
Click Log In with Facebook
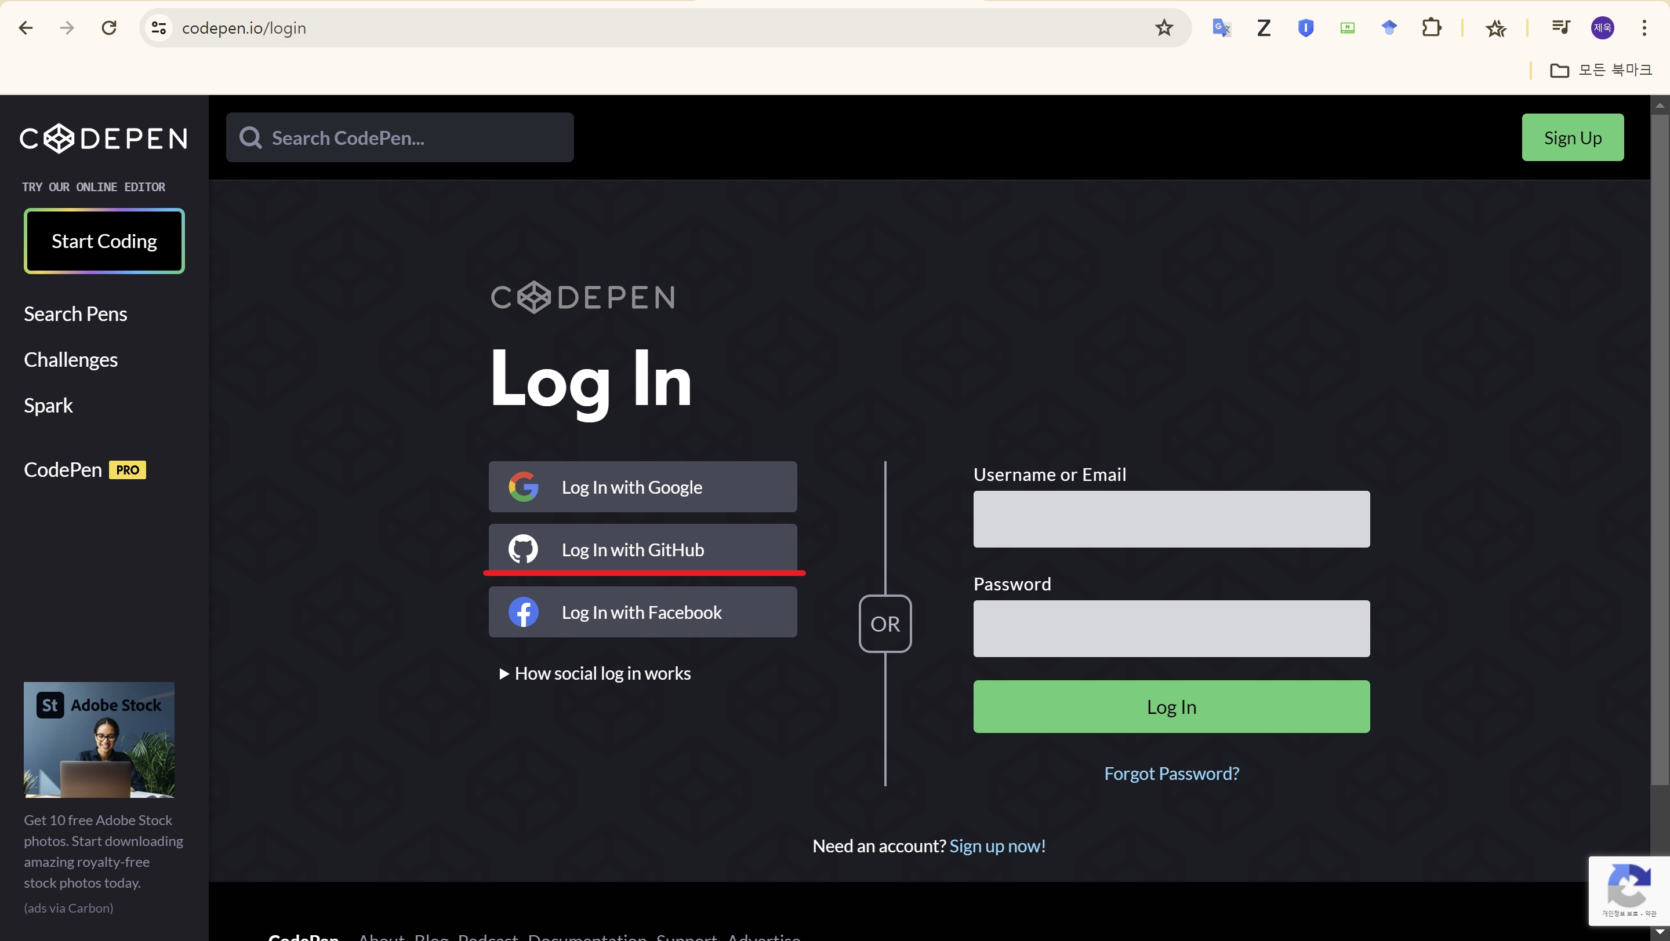coord(642,611)
